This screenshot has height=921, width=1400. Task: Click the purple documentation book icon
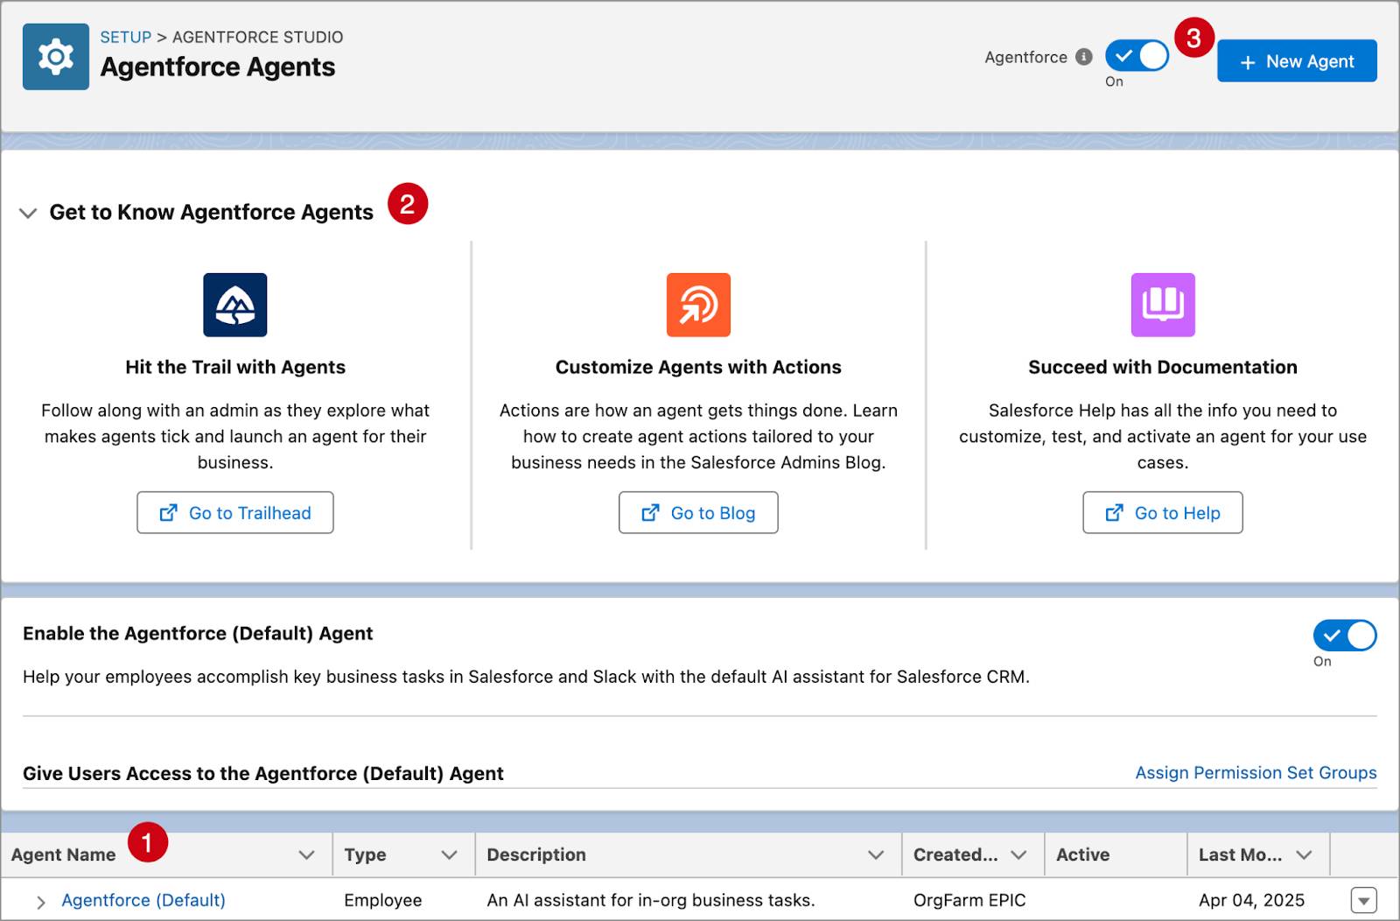pyautogui.click(x=1163, y=305)
